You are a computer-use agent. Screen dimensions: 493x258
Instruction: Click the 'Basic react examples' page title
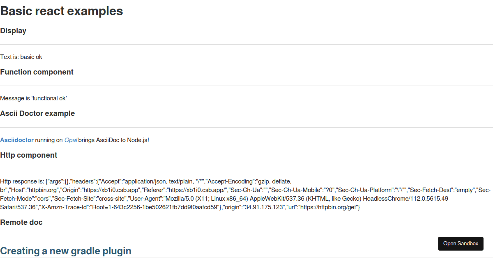pyautogui.click(x=62, y=11)
